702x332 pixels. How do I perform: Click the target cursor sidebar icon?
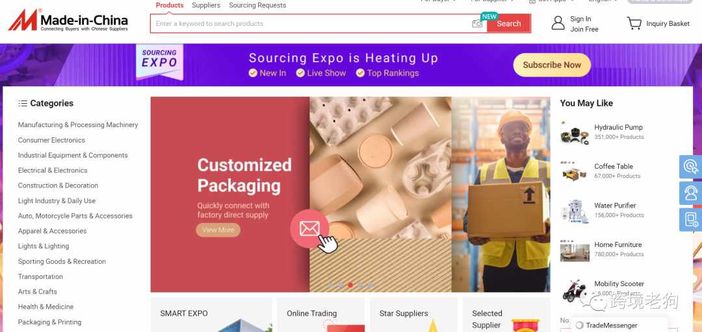[x=691, y=167]
